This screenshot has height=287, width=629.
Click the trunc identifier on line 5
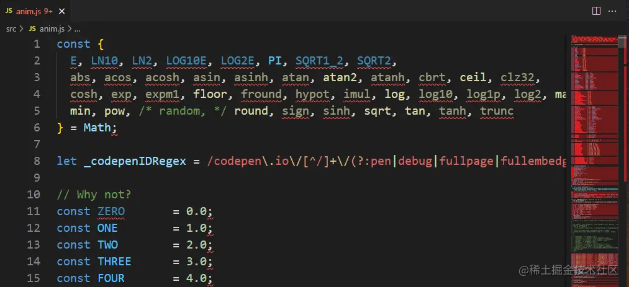[x=497, y=111]
